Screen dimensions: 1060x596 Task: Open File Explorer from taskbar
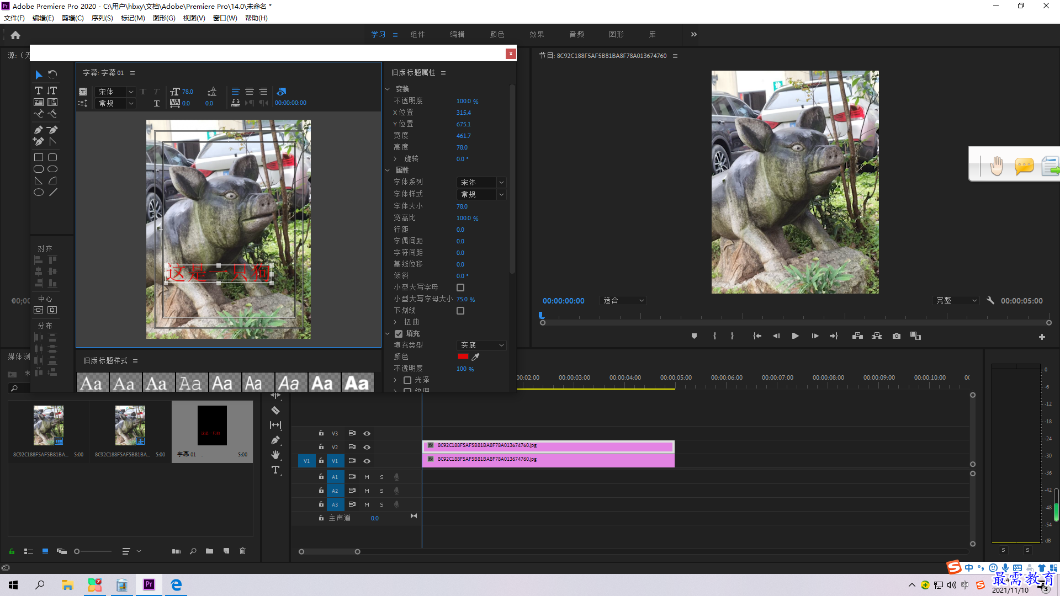coord(67,584)
